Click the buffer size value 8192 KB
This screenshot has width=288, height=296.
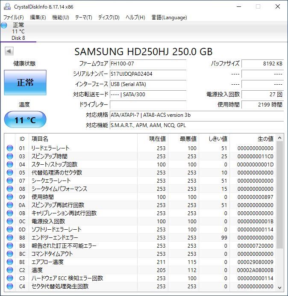coord(262,64)
